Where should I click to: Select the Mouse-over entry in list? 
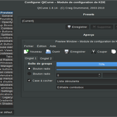(x=6, y=47)
